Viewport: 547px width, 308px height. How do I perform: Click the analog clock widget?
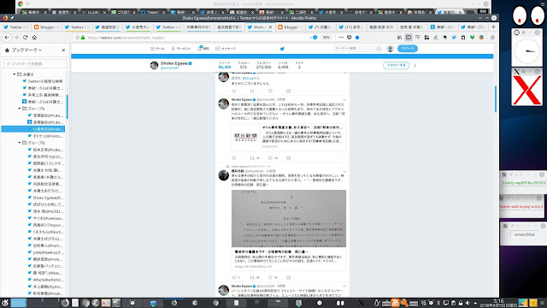pos(526,51)
